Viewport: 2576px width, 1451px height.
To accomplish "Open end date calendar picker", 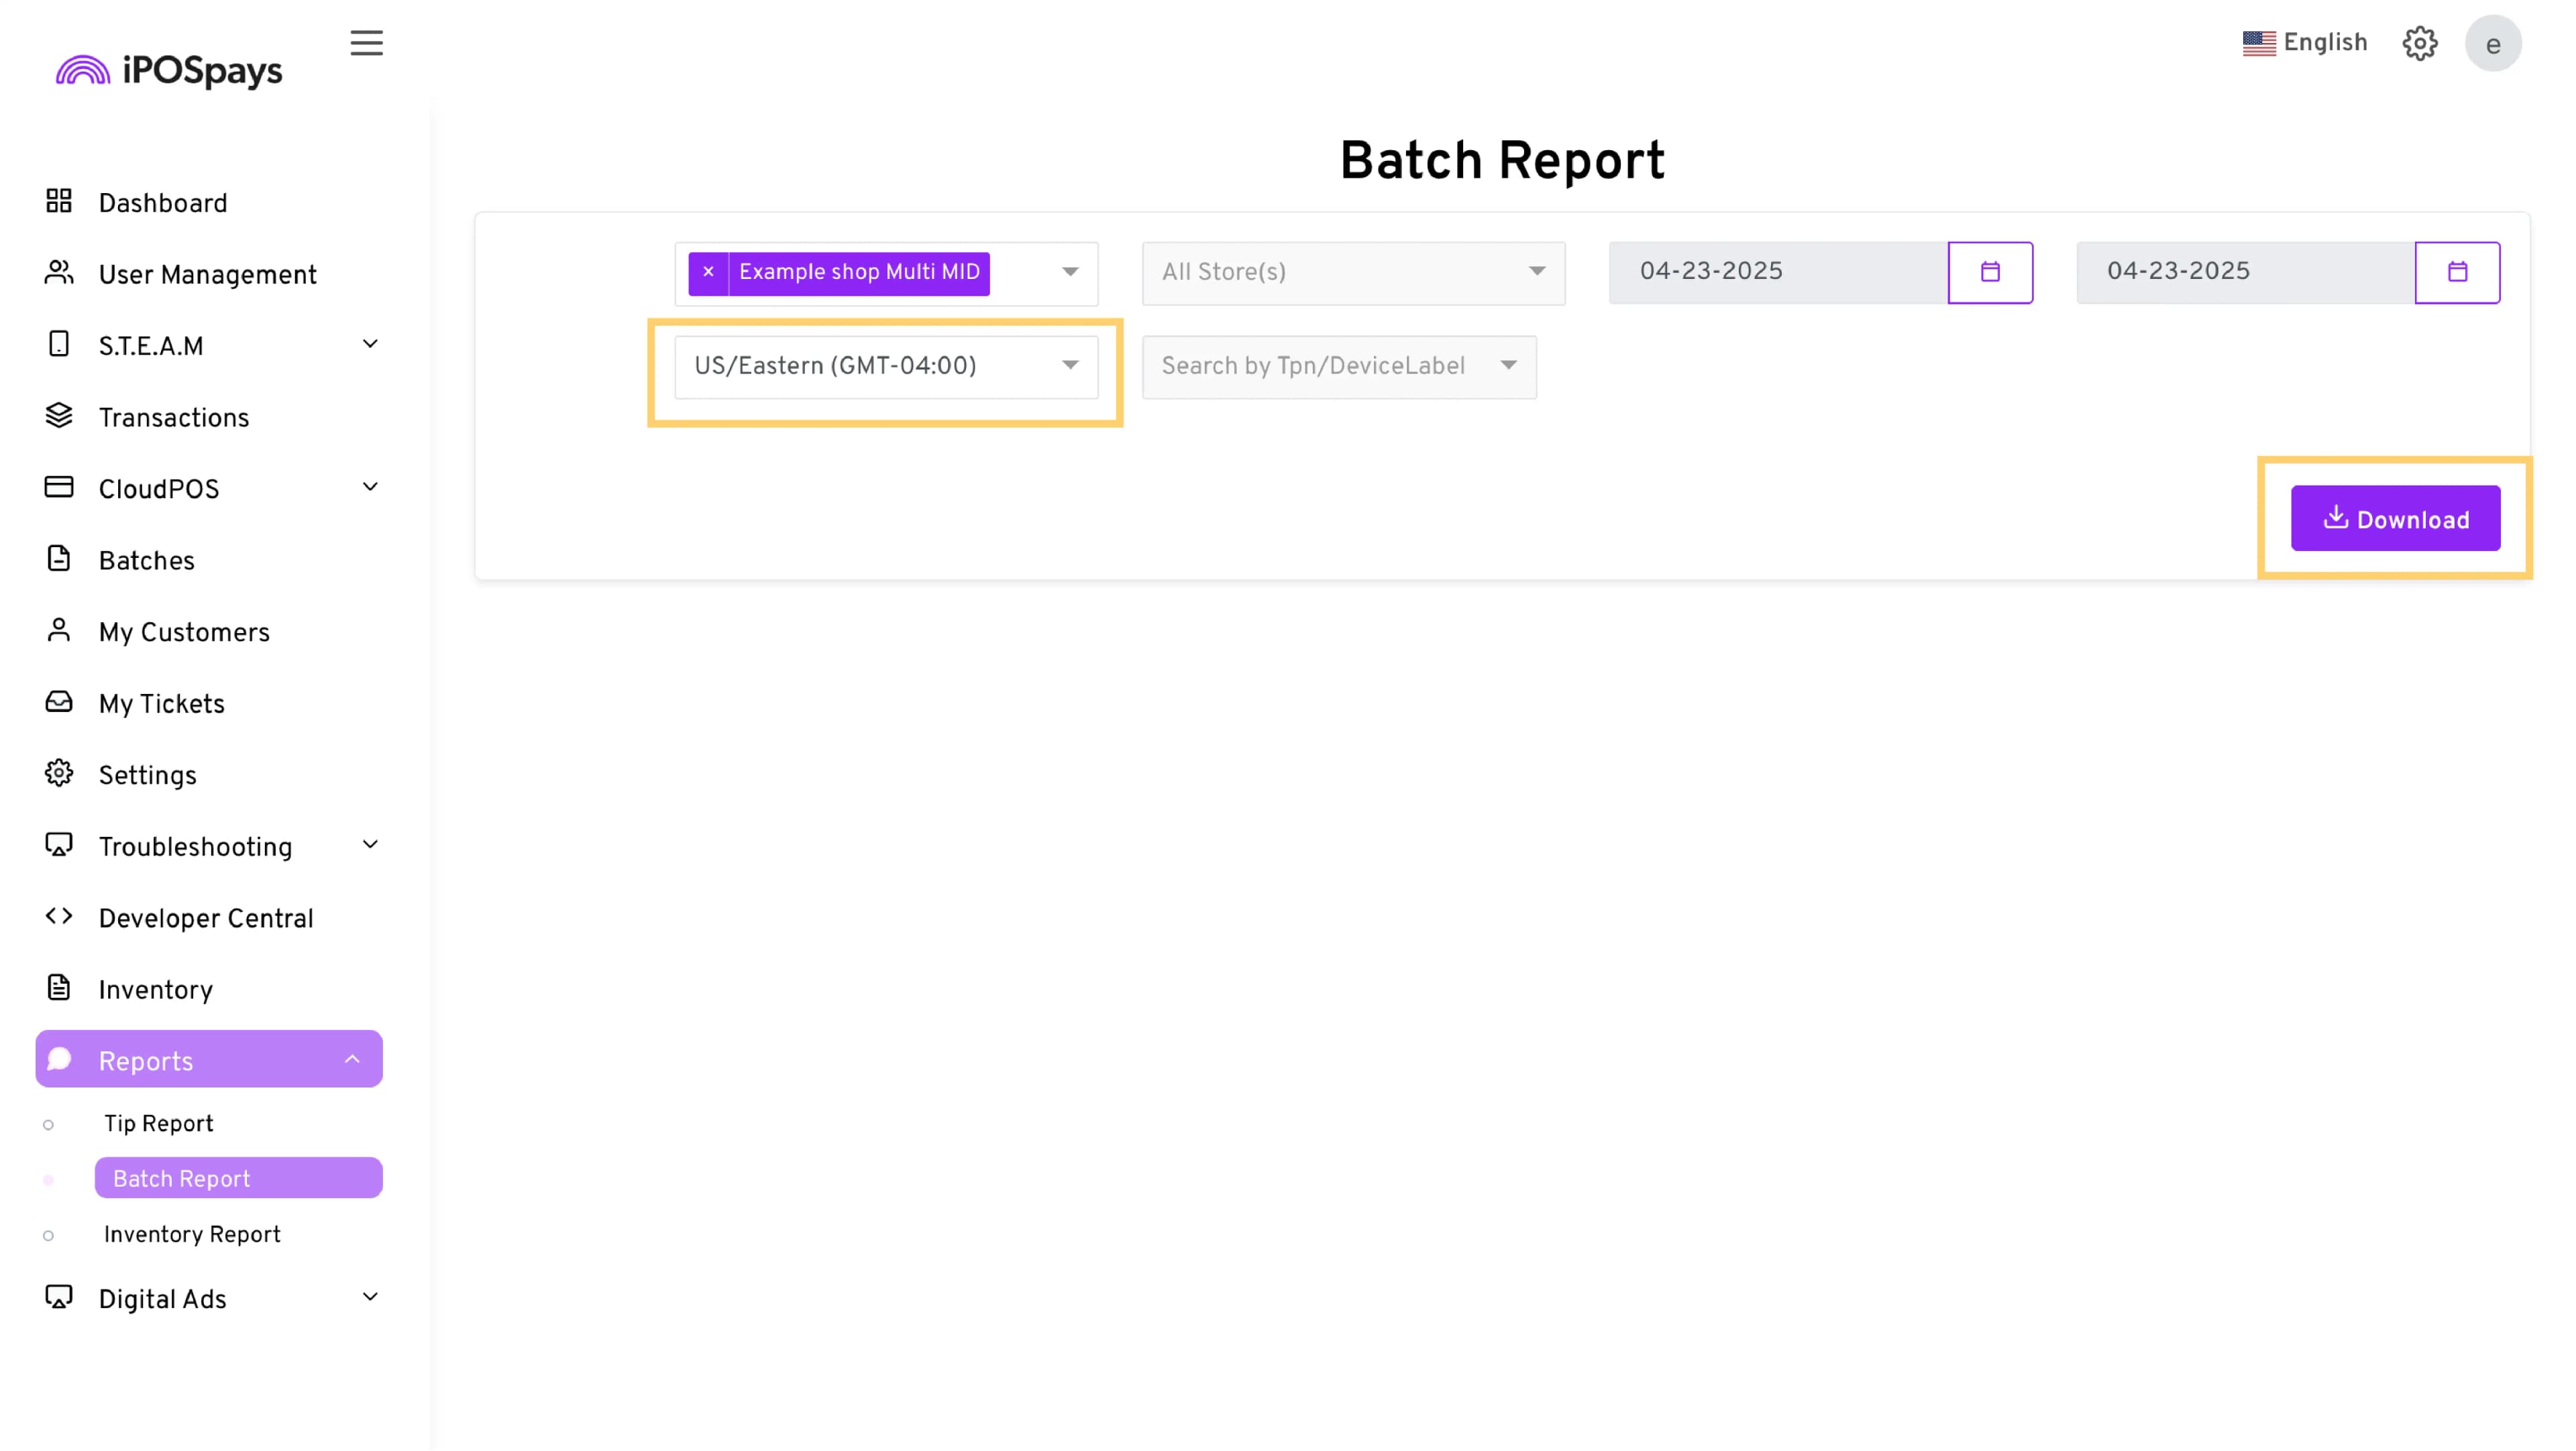I will tap(2457, 272).
